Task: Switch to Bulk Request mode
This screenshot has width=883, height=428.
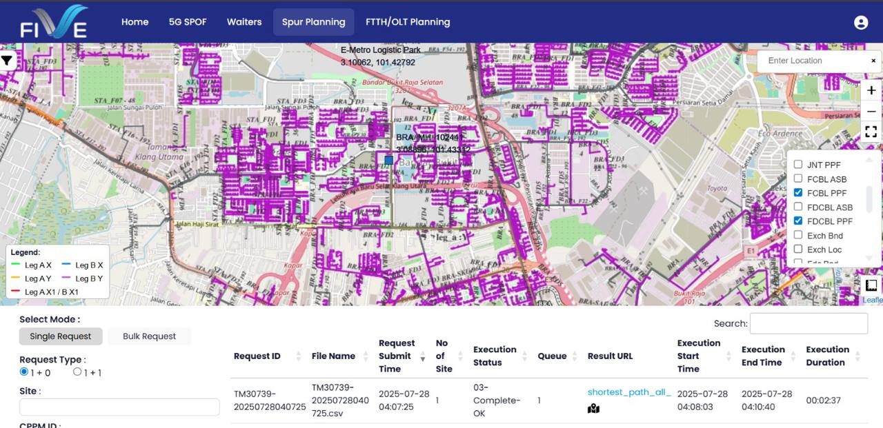Action: pos(149,336)
